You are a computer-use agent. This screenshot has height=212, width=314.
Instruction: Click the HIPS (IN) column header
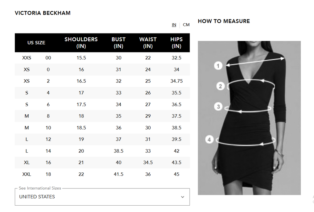(x=176, y=43)
